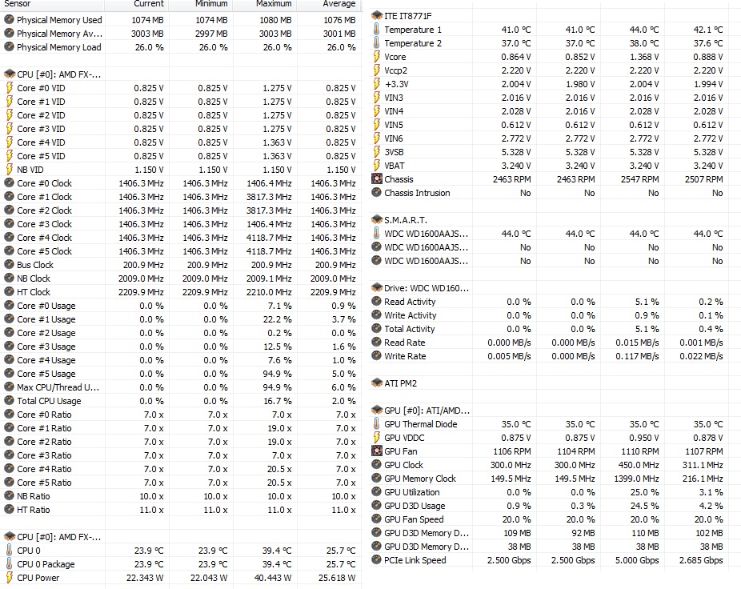Image resolution: width=741 pixels, height=589 pixels.
Task: Click Core #5 Clock maximum value 4118.7 MHz
Action: coord(269,251)
